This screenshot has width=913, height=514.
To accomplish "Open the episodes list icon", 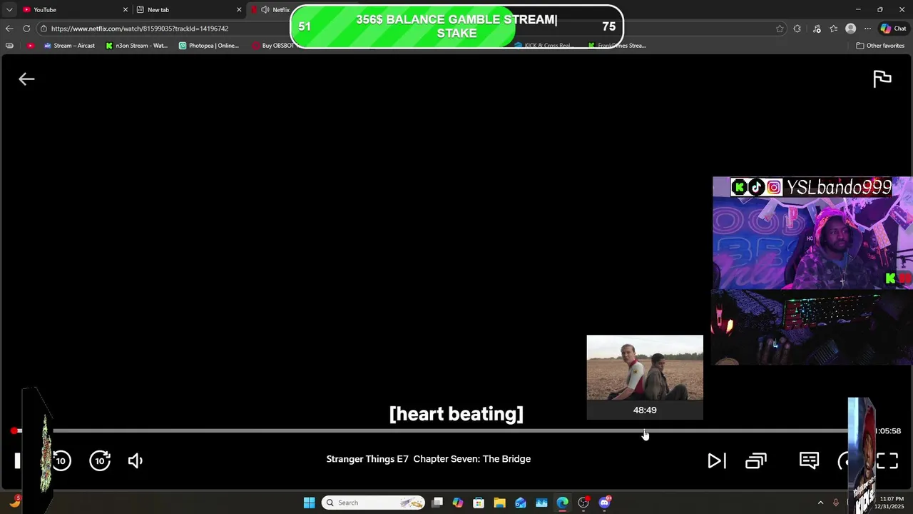I will click(756, 460).
